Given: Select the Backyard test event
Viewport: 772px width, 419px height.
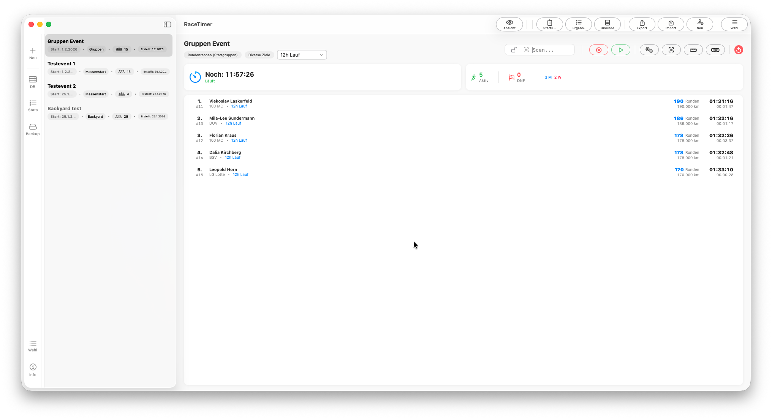Looking at the screenshot, I should pyautogui.click(x=109, y=112).
